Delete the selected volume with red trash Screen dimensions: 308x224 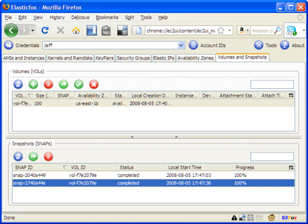pos(48,84)
